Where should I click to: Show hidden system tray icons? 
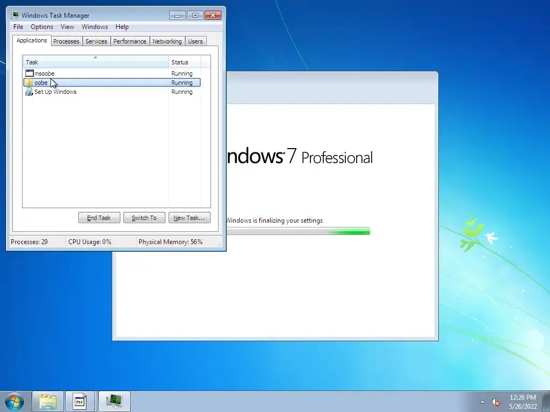[x=483, y=402]
